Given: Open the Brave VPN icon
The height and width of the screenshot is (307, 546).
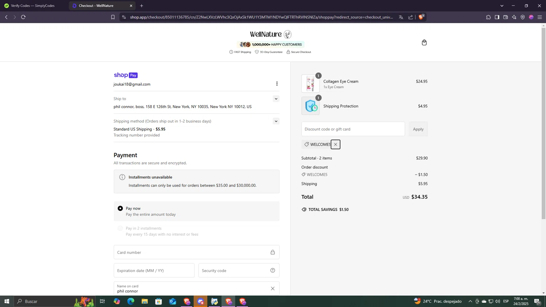Looking at the screenshot, I should 523,17.
